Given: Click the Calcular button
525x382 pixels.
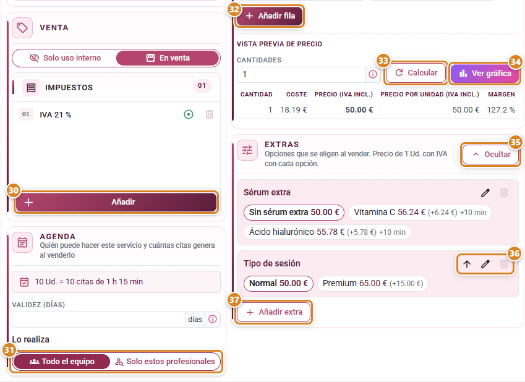Looking at the screenshot, I should pyautogui.click(x=416, y=73).
